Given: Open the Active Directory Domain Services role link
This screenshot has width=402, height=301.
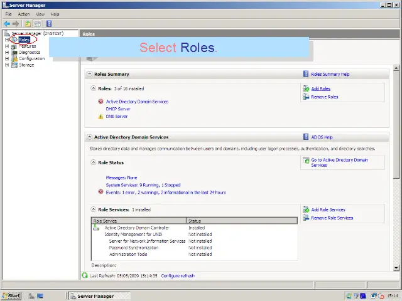Looking at the screenshot, I should (x=137, y=102).
